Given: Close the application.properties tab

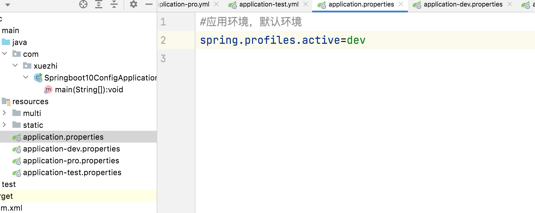Looking at the screenshot, I should click(401, 4).
